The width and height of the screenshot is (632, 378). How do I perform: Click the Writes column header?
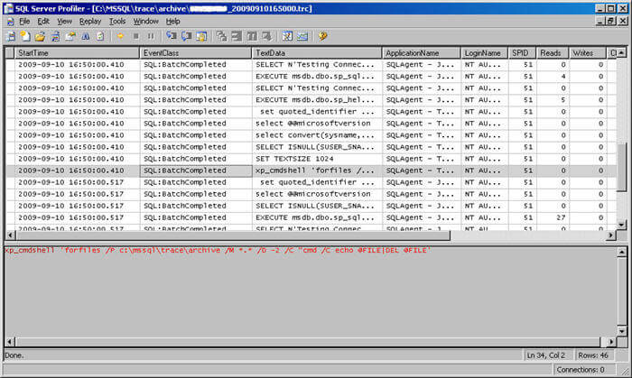tap(587, 52)
